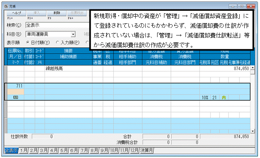Maximize the 元帳 window
The image size is (260, 158).
pos(242,6)
